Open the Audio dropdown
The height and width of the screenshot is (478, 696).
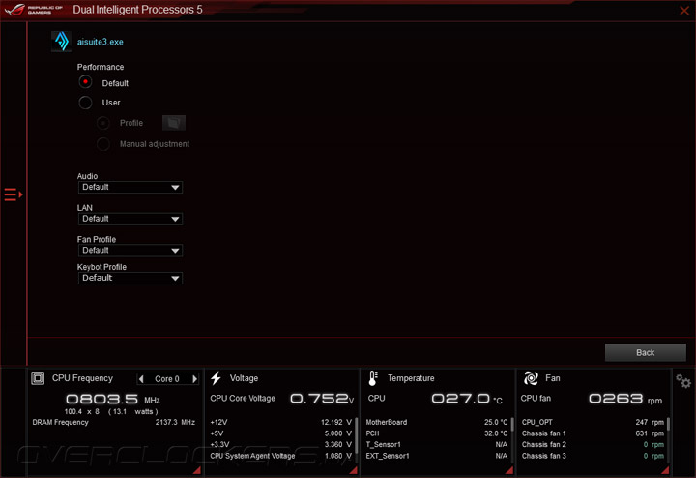130,187
